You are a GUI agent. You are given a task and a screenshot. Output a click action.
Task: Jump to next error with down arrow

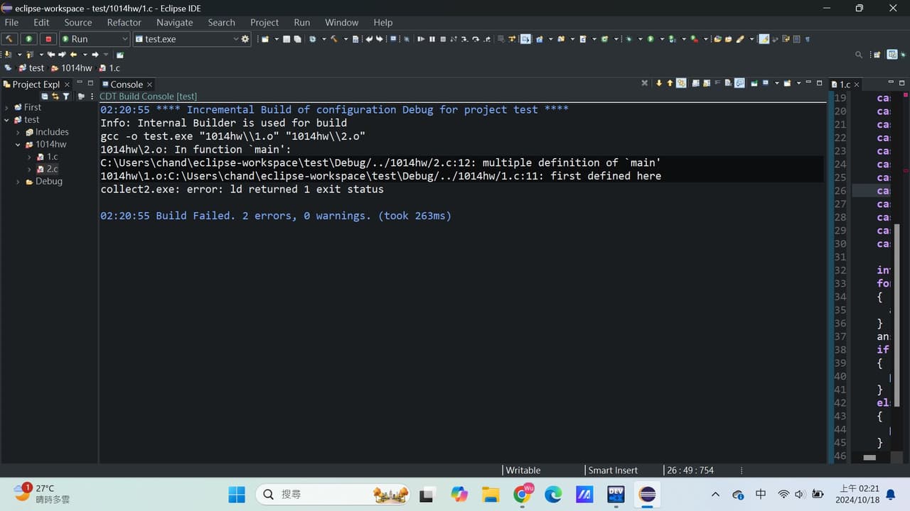(659, 84)
